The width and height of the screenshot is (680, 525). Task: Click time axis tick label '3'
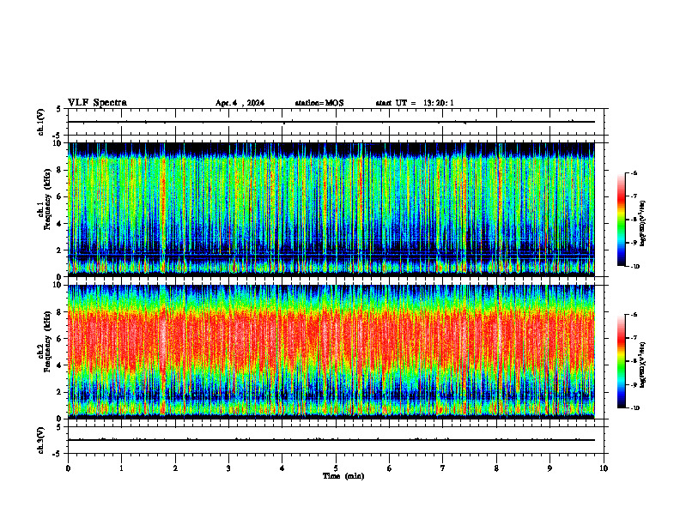tap(228, 468)
